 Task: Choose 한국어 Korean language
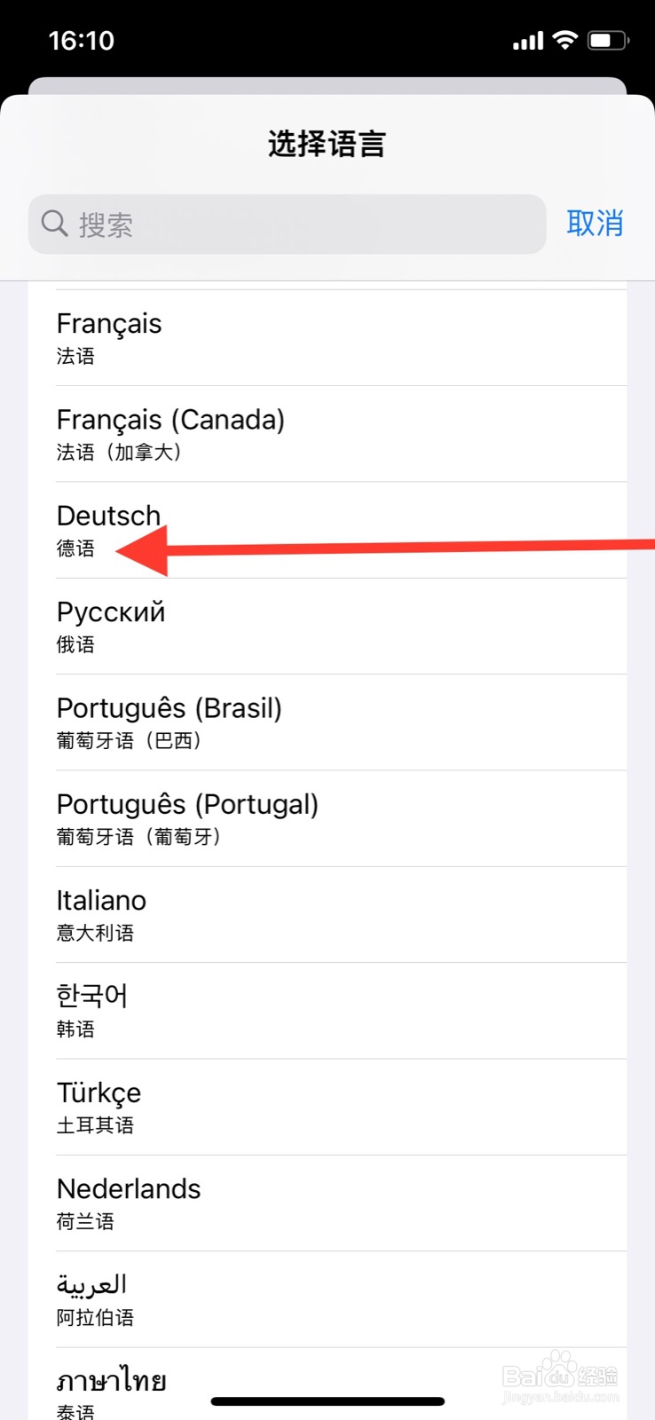point(341,1011)
